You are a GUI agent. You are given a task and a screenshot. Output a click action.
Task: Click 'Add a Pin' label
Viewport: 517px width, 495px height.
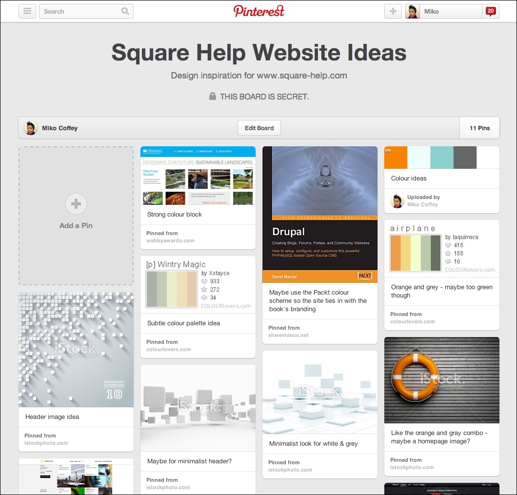pos(76,226)
